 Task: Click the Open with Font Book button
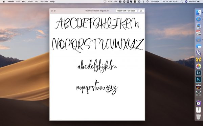126,11
